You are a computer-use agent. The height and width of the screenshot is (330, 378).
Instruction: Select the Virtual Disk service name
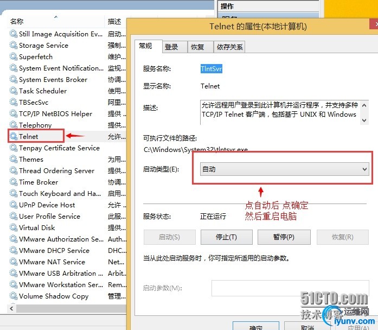click(x=37, y=228)
